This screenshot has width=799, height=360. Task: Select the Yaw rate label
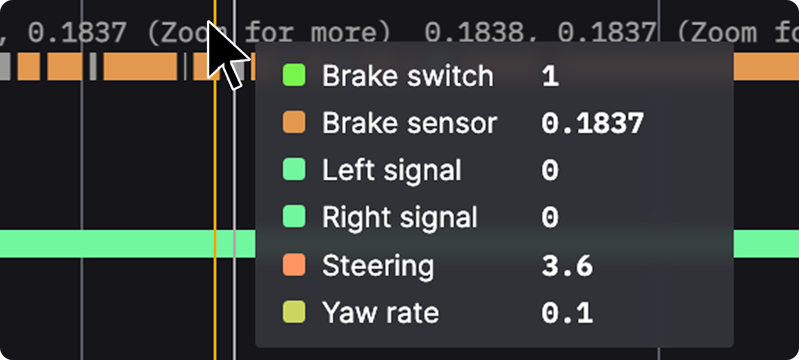(381, 313)
